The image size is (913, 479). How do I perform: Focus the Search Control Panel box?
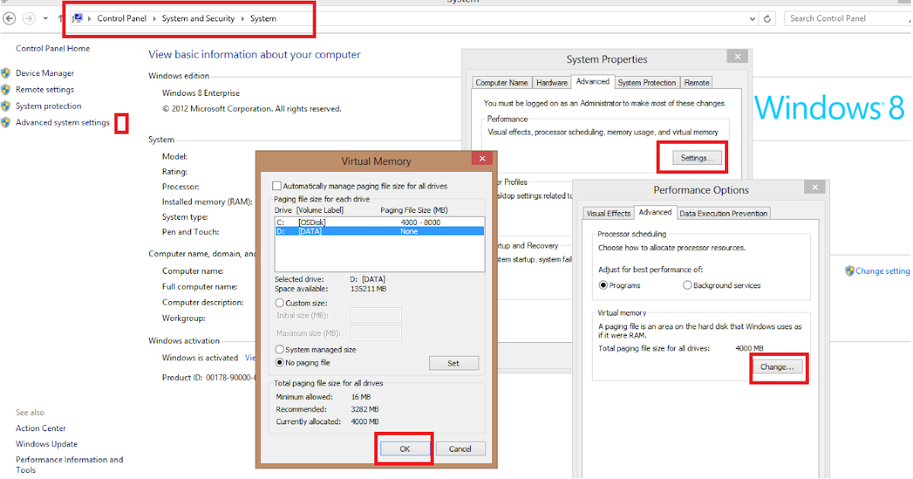point(848,18)
